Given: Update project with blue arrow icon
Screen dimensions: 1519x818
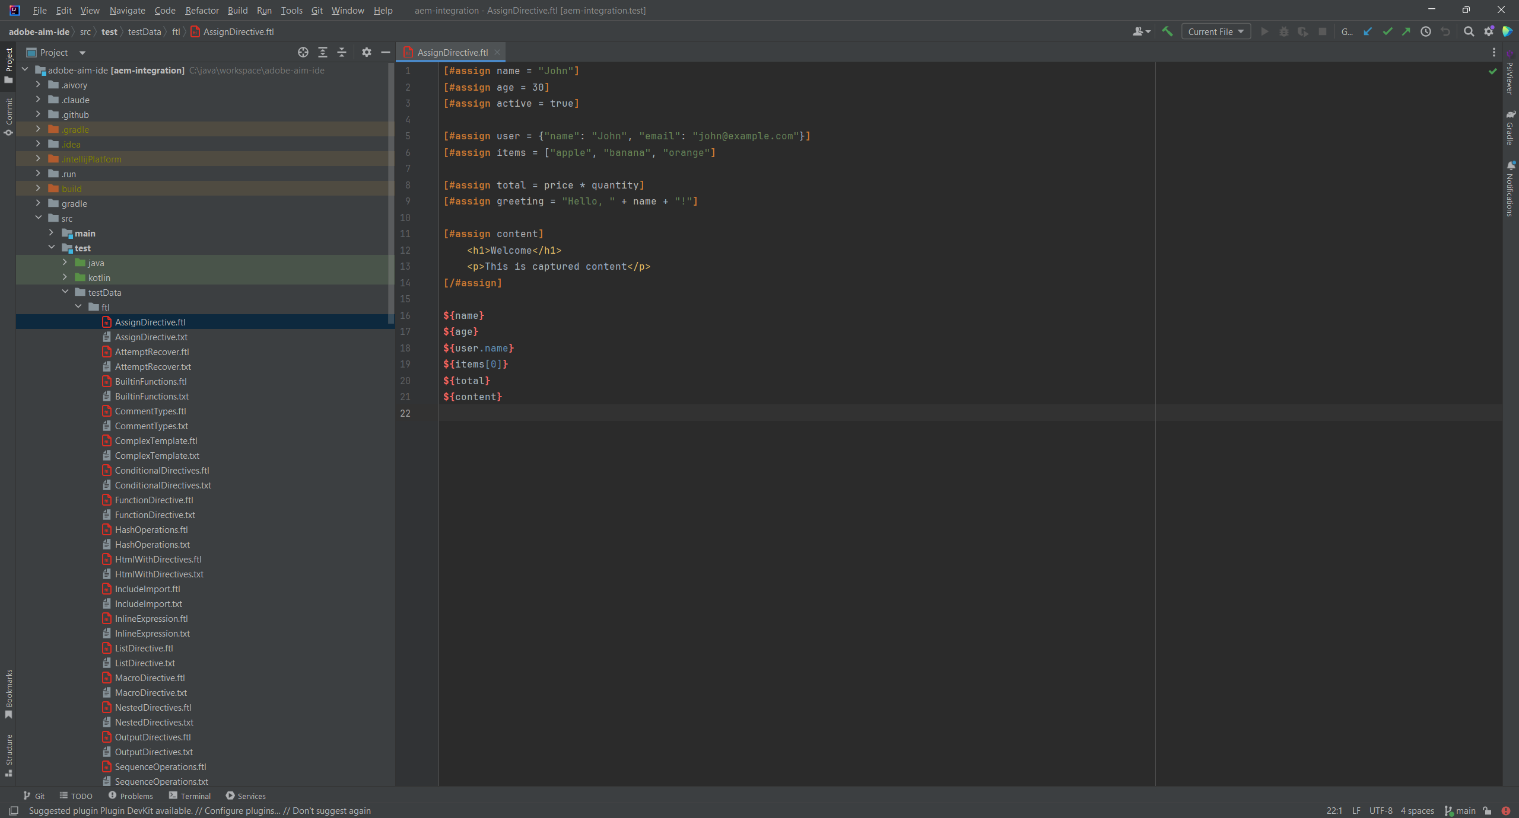Looking at the screenshot, I should (1368, 31).
